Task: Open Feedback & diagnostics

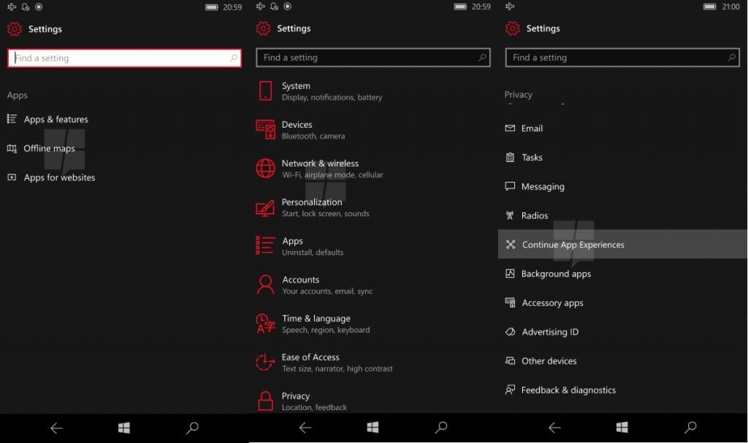Action: (568, 390)
